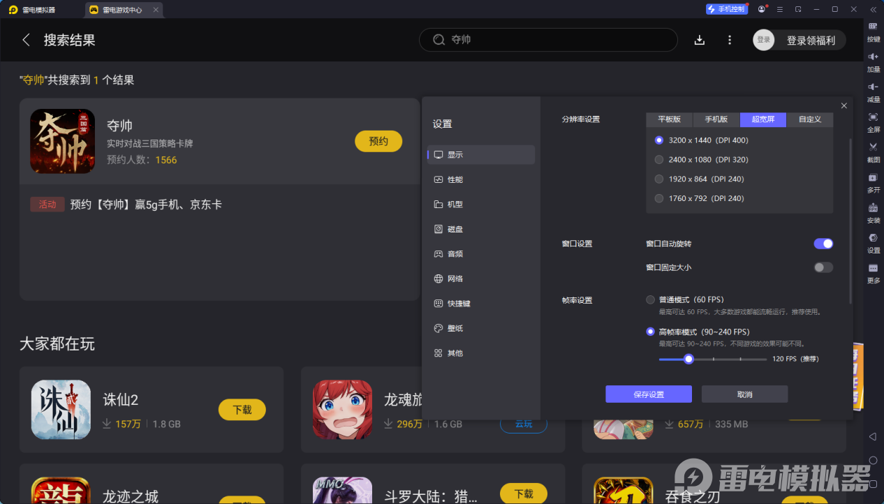Click the 夺帅 search input field
Image resolution: width=884 pixels, height=504 pixels.
(x=548, y=40)
